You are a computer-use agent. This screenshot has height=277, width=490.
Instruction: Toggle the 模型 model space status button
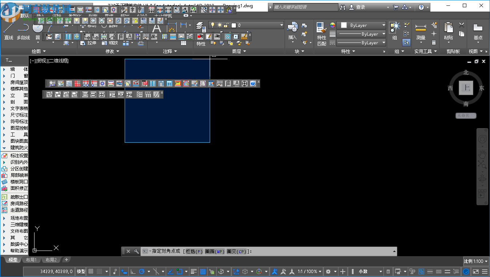[x=81, y=272]
